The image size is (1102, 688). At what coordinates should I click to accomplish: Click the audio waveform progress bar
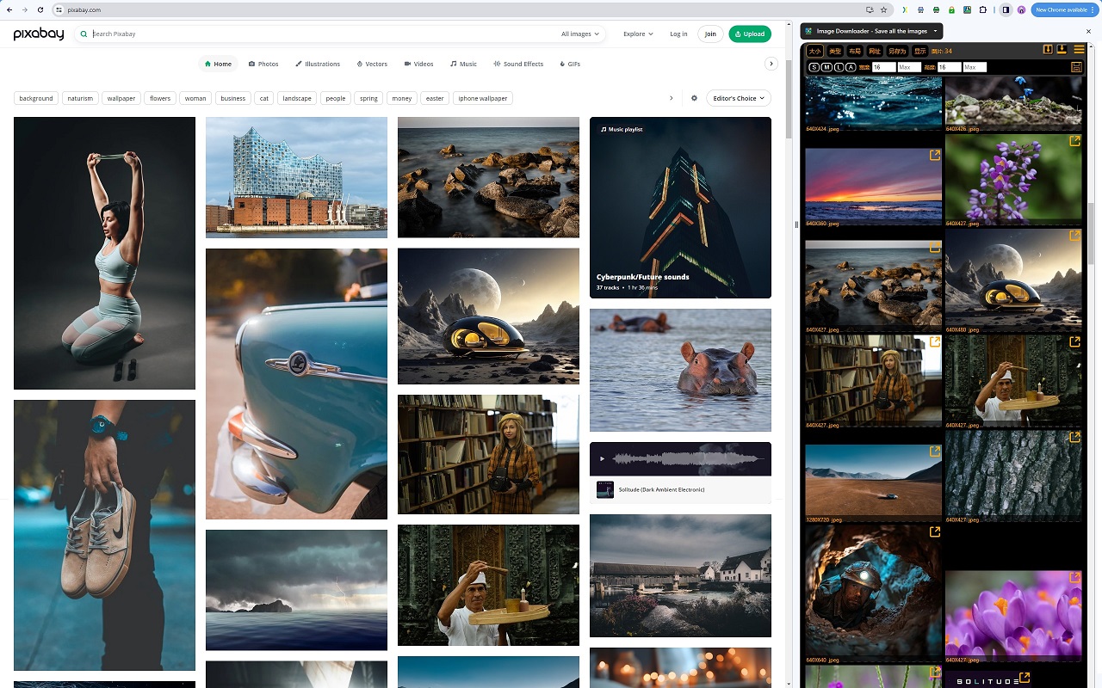coord(687,459)
